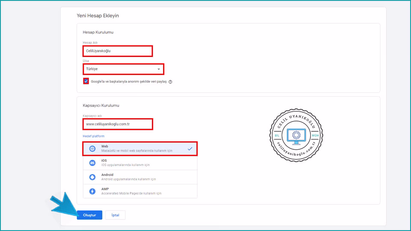Focus the Kapsayıcı adı input field
Screen dimensions: 411x231
point(118,124)
